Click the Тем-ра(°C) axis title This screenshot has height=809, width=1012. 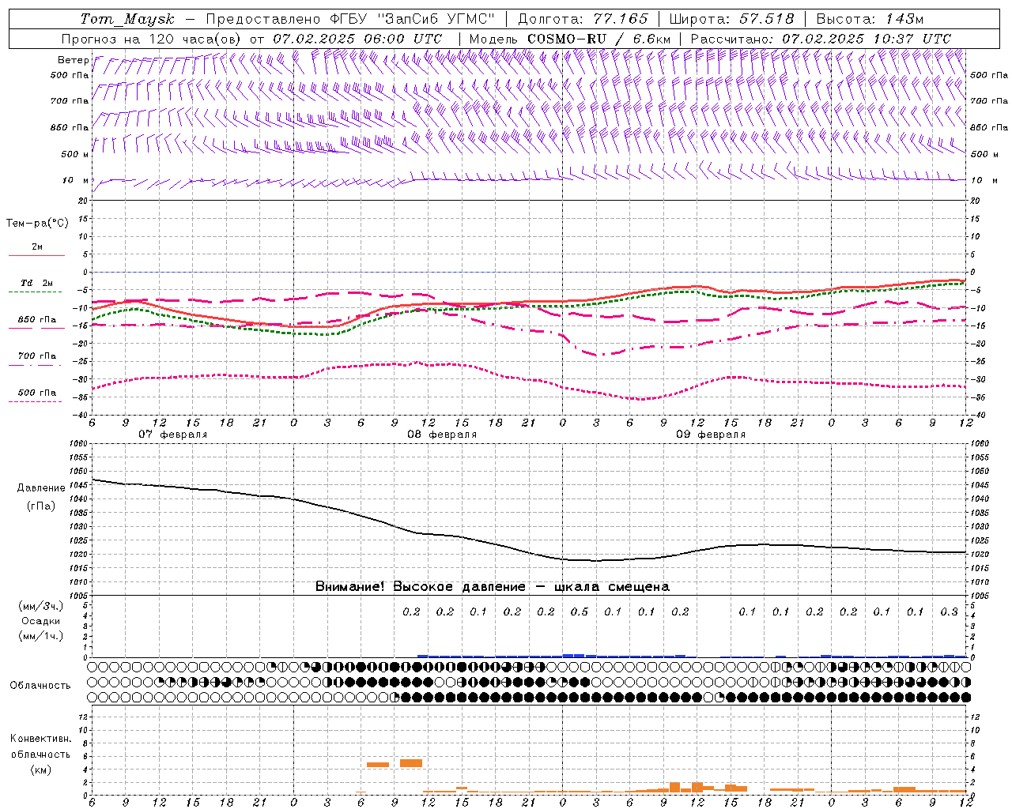(x=37, y=224)
